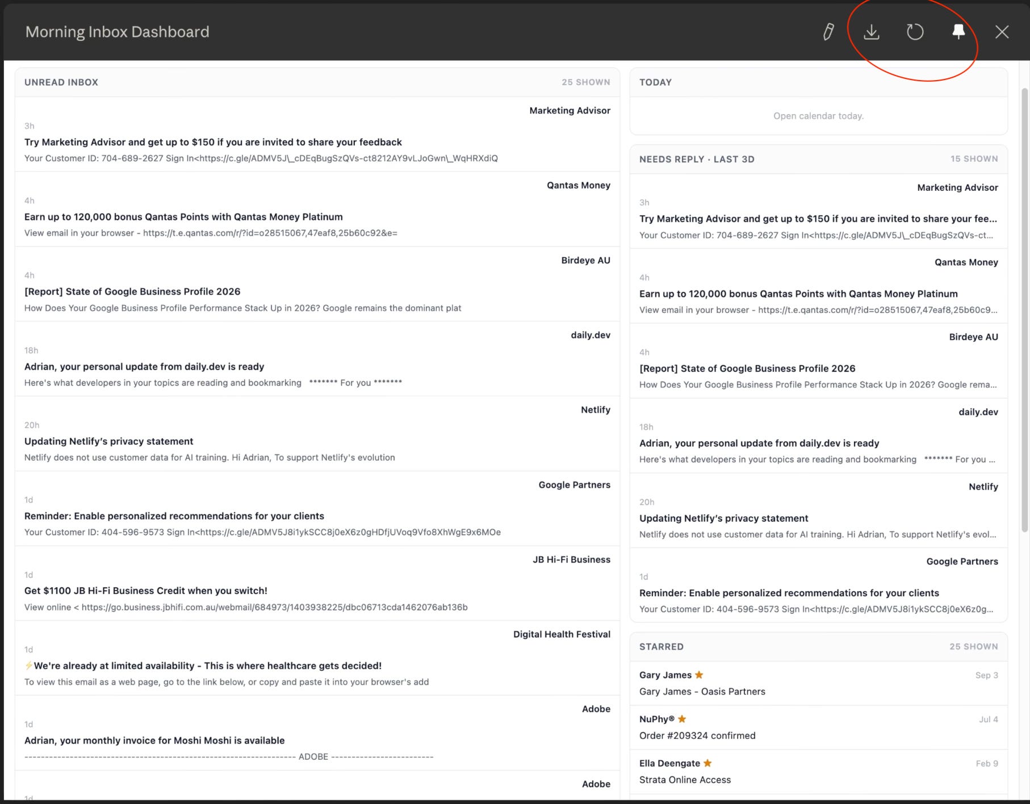Open the Qantas Points email subject in Unread Inbox

(x=183, y=217)
